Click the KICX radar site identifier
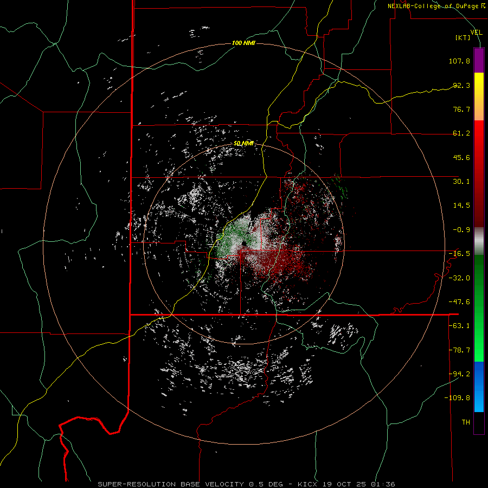Image resolution: width=488 pixels, height=488 pixels. point(307,484)
